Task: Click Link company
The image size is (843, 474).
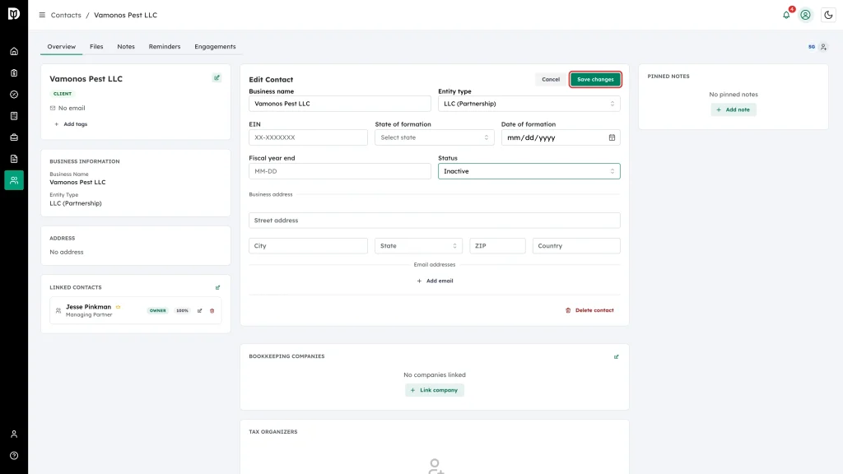Action: (435, 390)
